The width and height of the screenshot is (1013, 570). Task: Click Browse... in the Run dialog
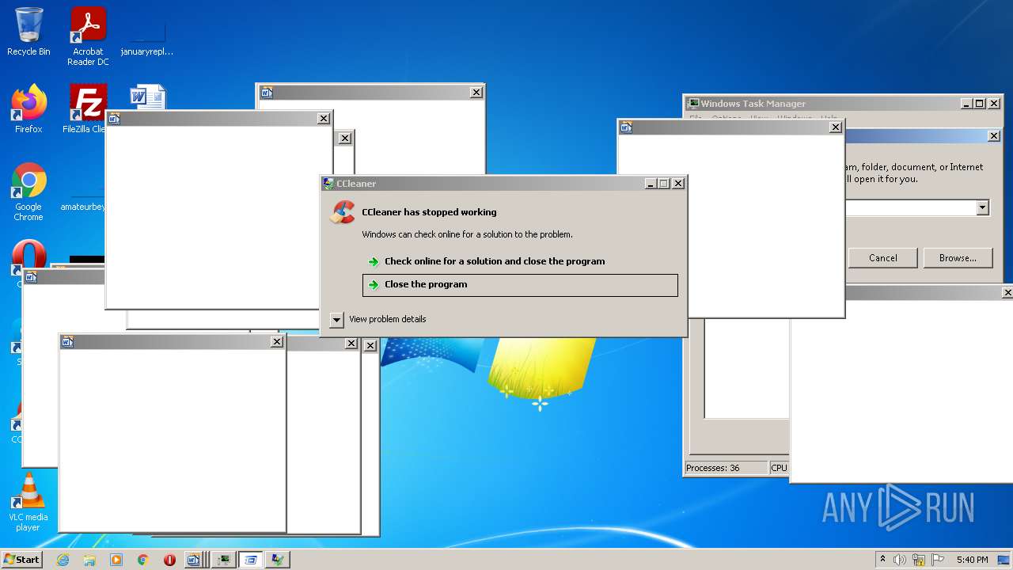point(958,258)
